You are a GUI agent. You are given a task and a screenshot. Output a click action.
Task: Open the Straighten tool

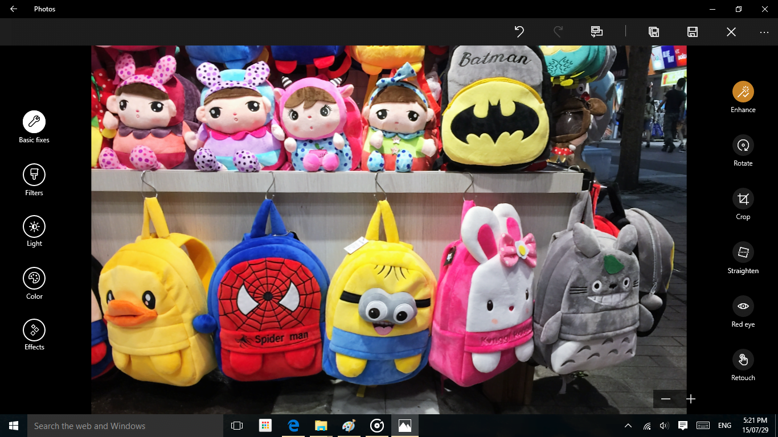743,253
